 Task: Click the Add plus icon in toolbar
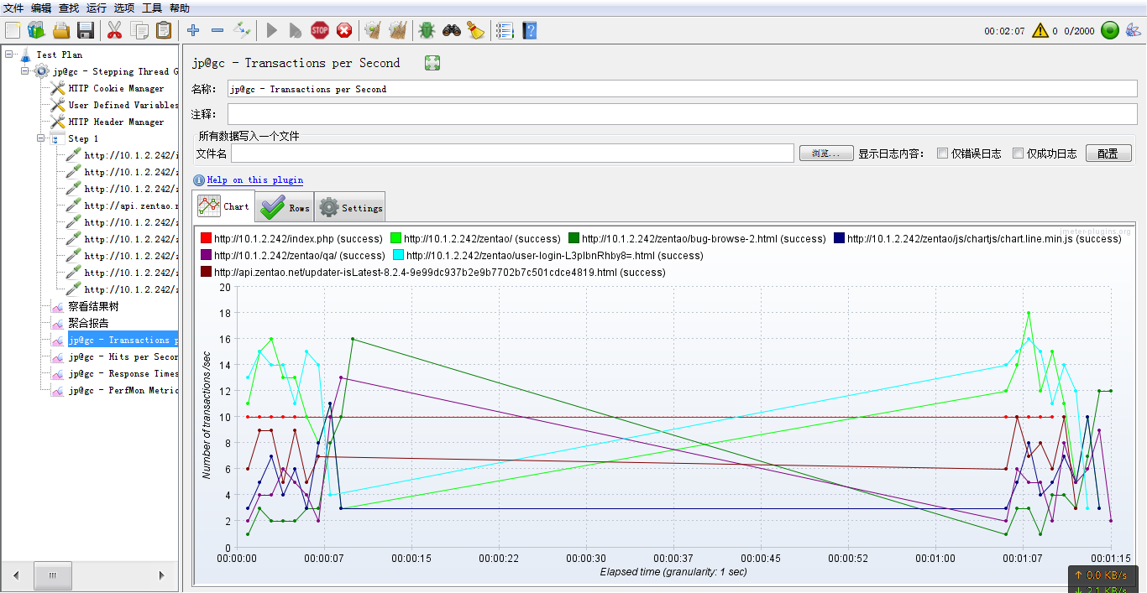(x=193, y=31)
